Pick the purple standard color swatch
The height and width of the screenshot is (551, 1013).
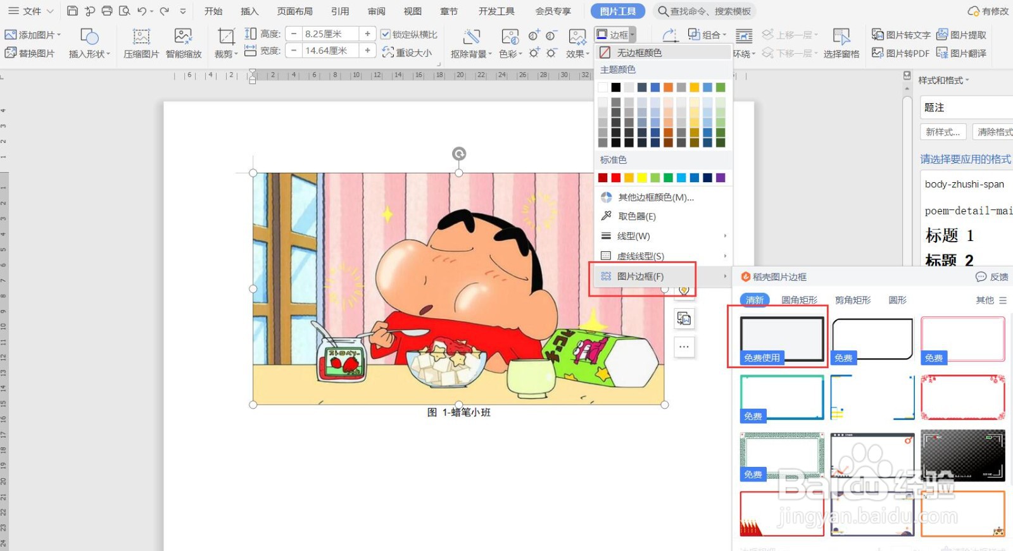720,178
